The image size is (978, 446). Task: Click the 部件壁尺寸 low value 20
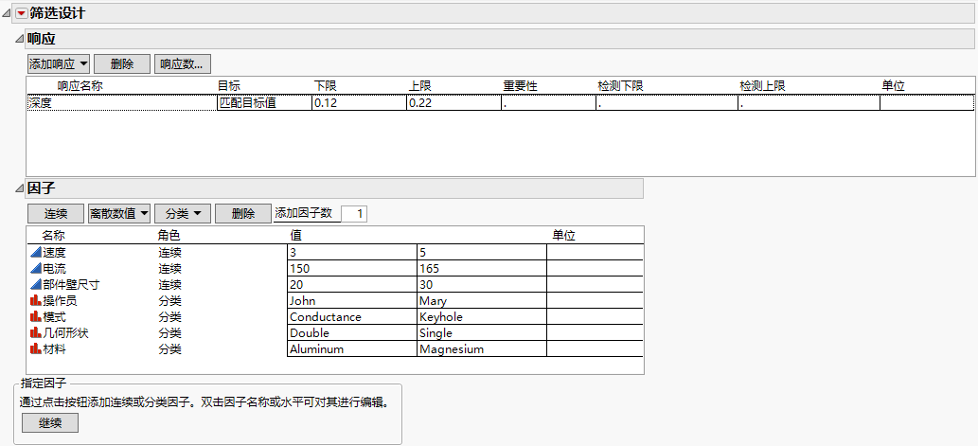point(352,285)
